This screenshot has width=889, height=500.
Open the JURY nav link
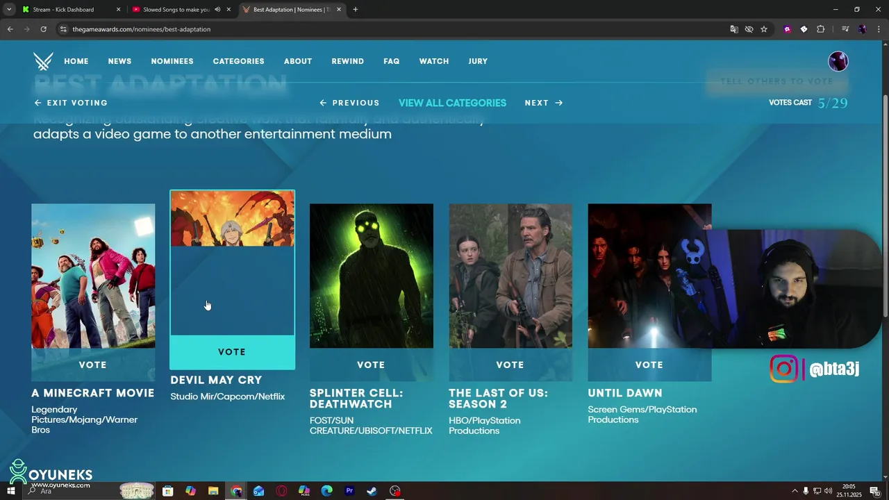[478, 61]
